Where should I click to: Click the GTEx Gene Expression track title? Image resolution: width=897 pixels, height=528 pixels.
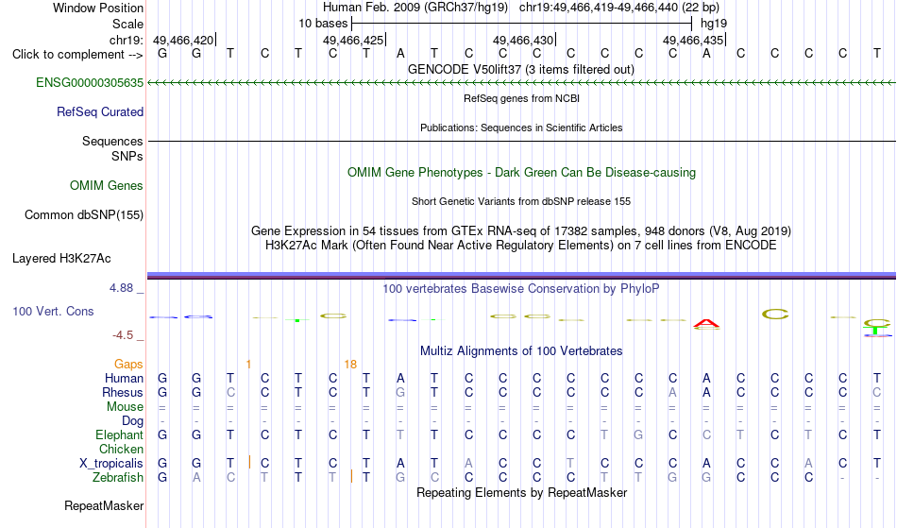[521, 231]
